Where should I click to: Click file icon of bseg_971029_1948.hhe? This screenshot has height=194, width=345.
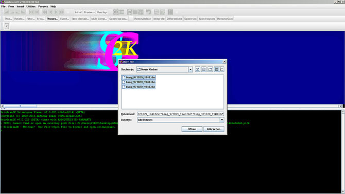click(124, 77)
